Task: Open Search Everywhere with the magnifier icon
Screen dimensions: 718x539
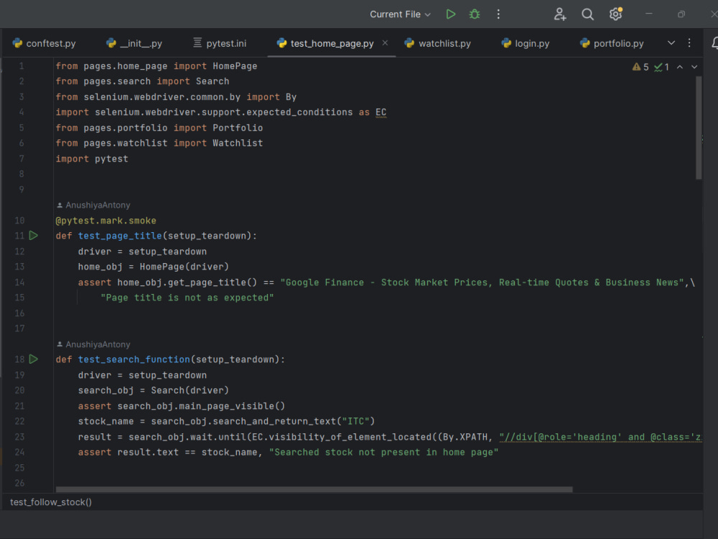Action: [x=587, y=14]
